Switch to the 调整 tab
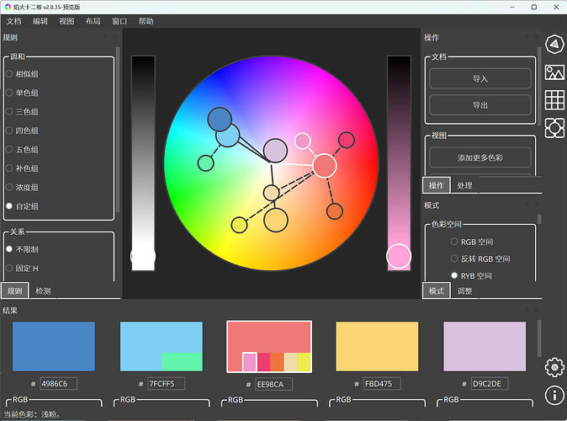 pos(464,290)
